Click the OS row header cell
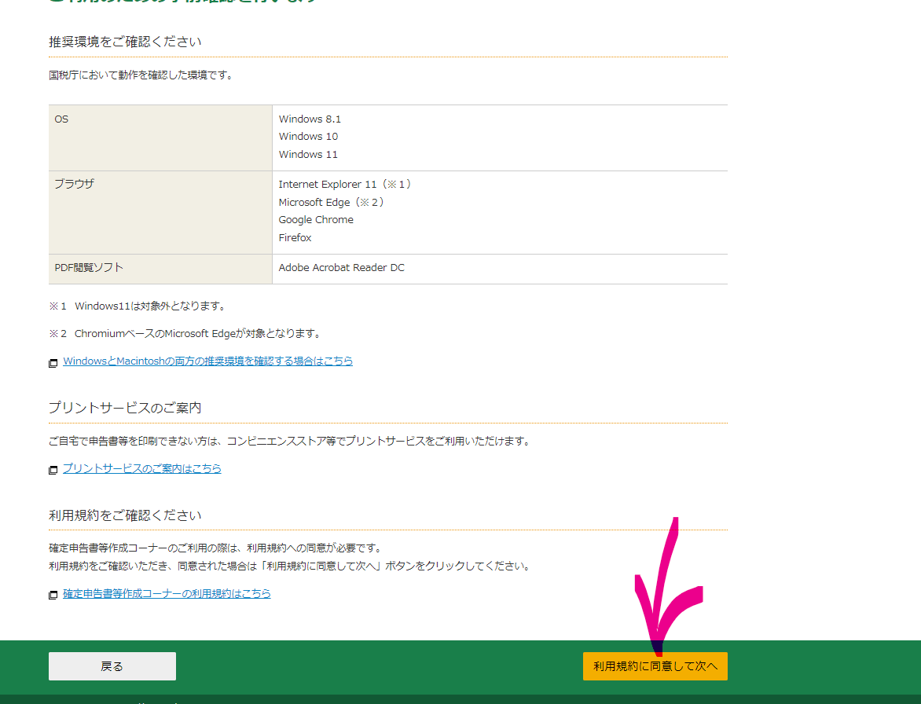The image size is (921, 704). coord(160,138)
